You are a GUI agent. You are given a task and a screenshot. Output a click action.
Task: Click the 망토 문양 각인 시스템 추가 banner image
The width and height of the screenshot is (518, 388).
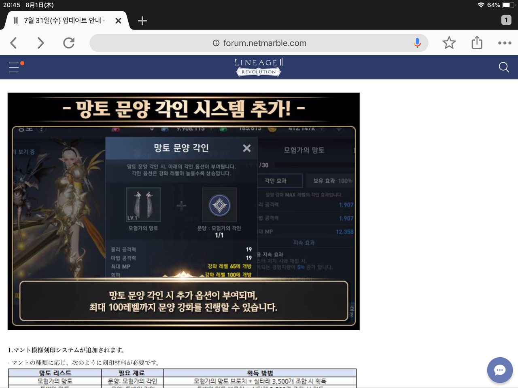pos(184,211)
